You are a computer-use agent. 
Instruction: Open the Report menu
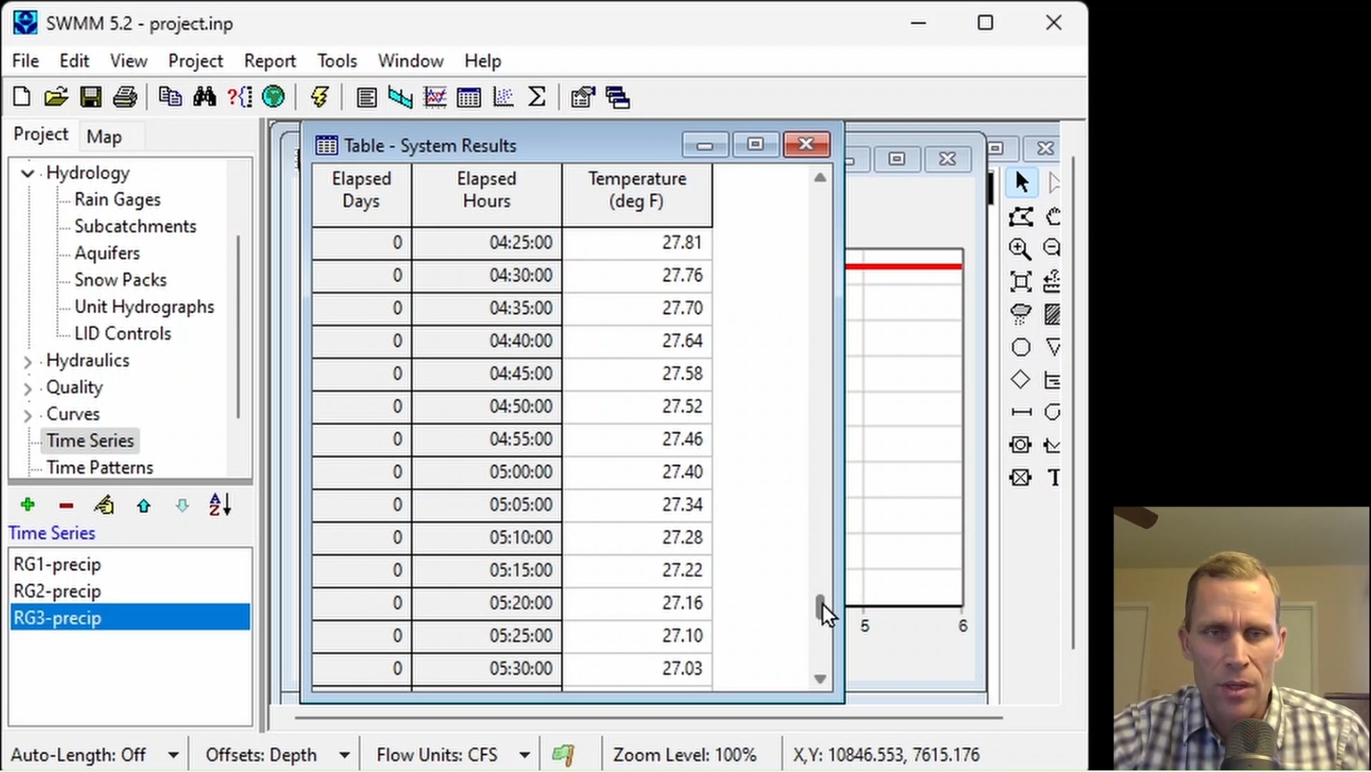[270, 61]
